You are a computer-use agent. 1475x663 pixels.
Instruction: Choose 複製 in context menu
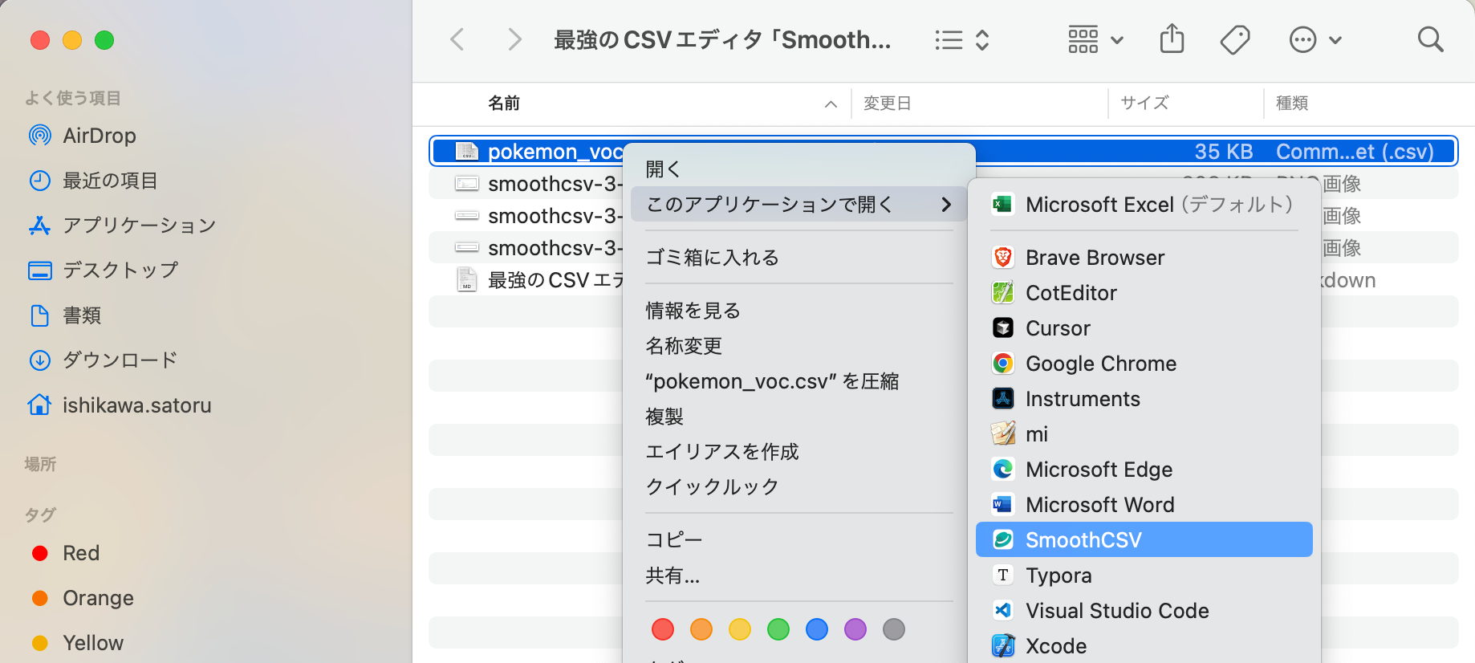pyautogui.click(x=798, y=417)
